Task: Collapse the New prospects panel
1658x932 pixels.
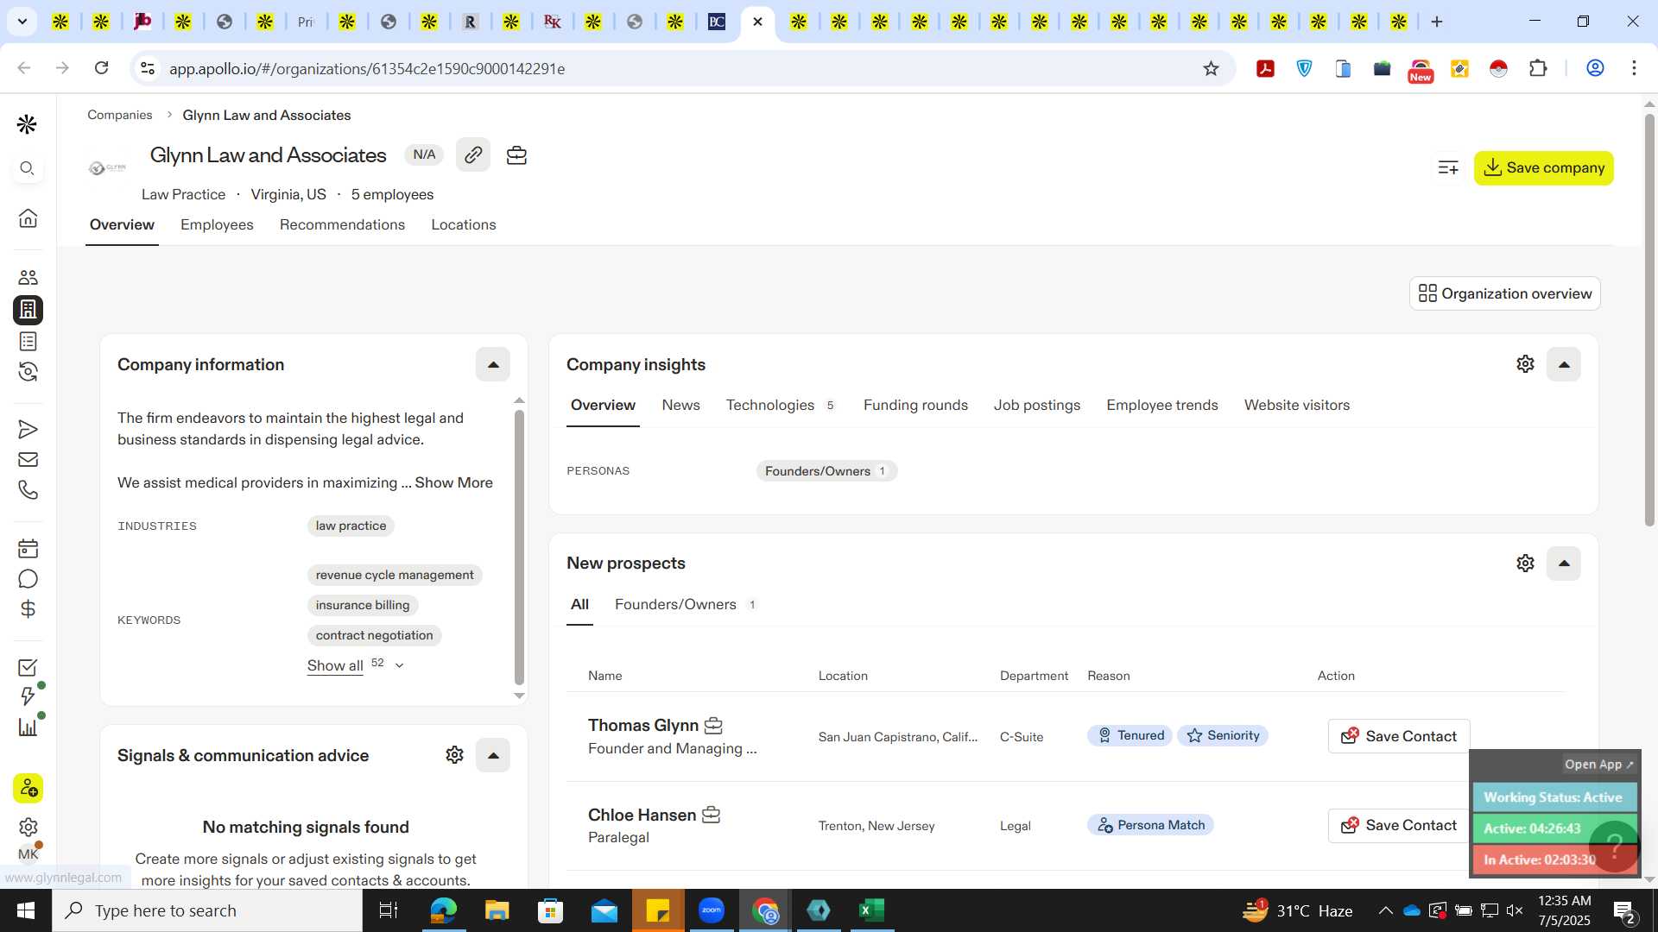Action: point(1564,564)
